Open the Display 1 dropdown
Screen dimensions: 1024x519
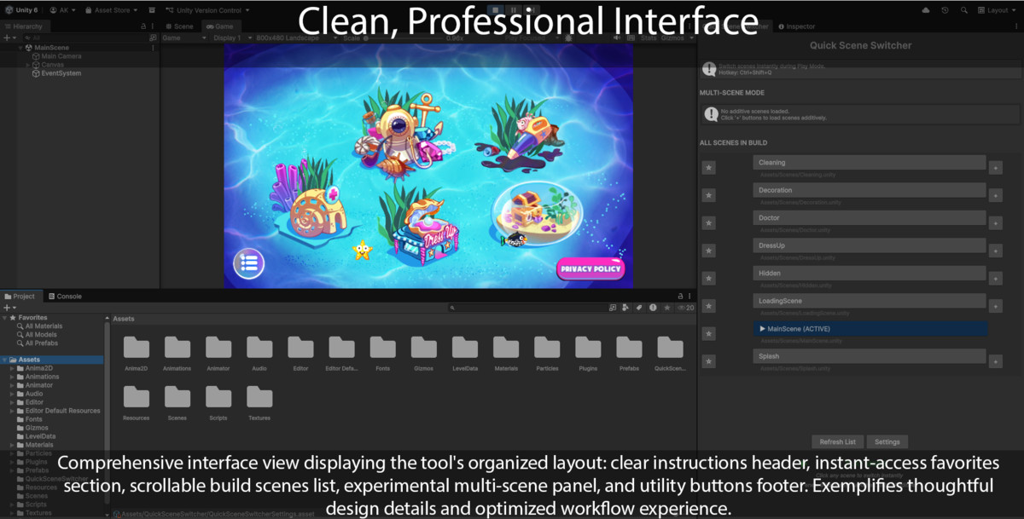(x=228, y=37)
